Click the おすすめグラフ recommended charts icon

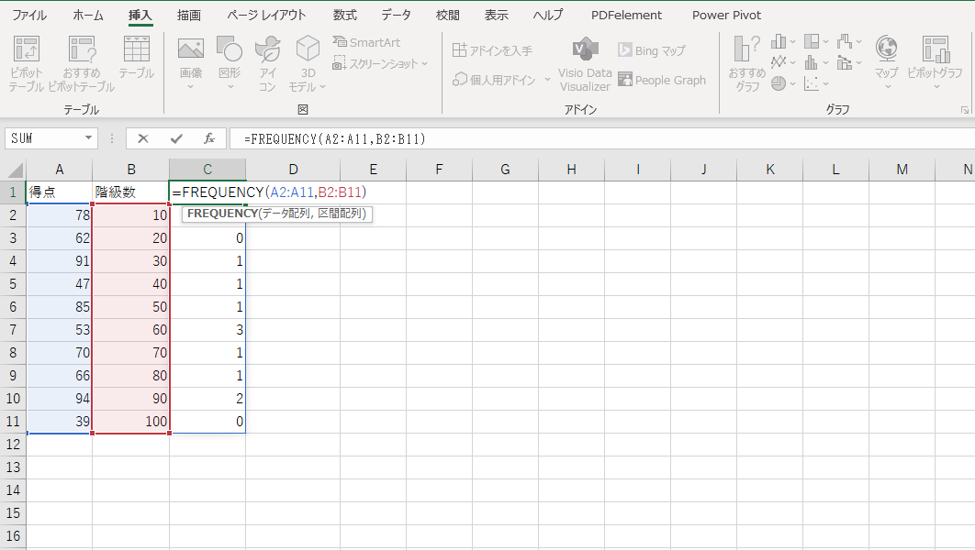746,62
